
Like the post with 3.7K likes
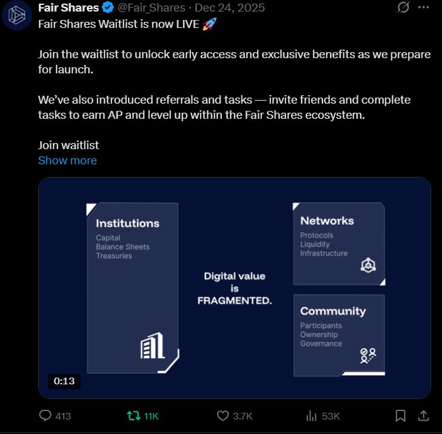pyautogui.click(x=223, y=416)
